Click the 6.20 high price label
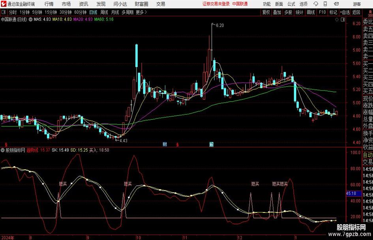 220,26
